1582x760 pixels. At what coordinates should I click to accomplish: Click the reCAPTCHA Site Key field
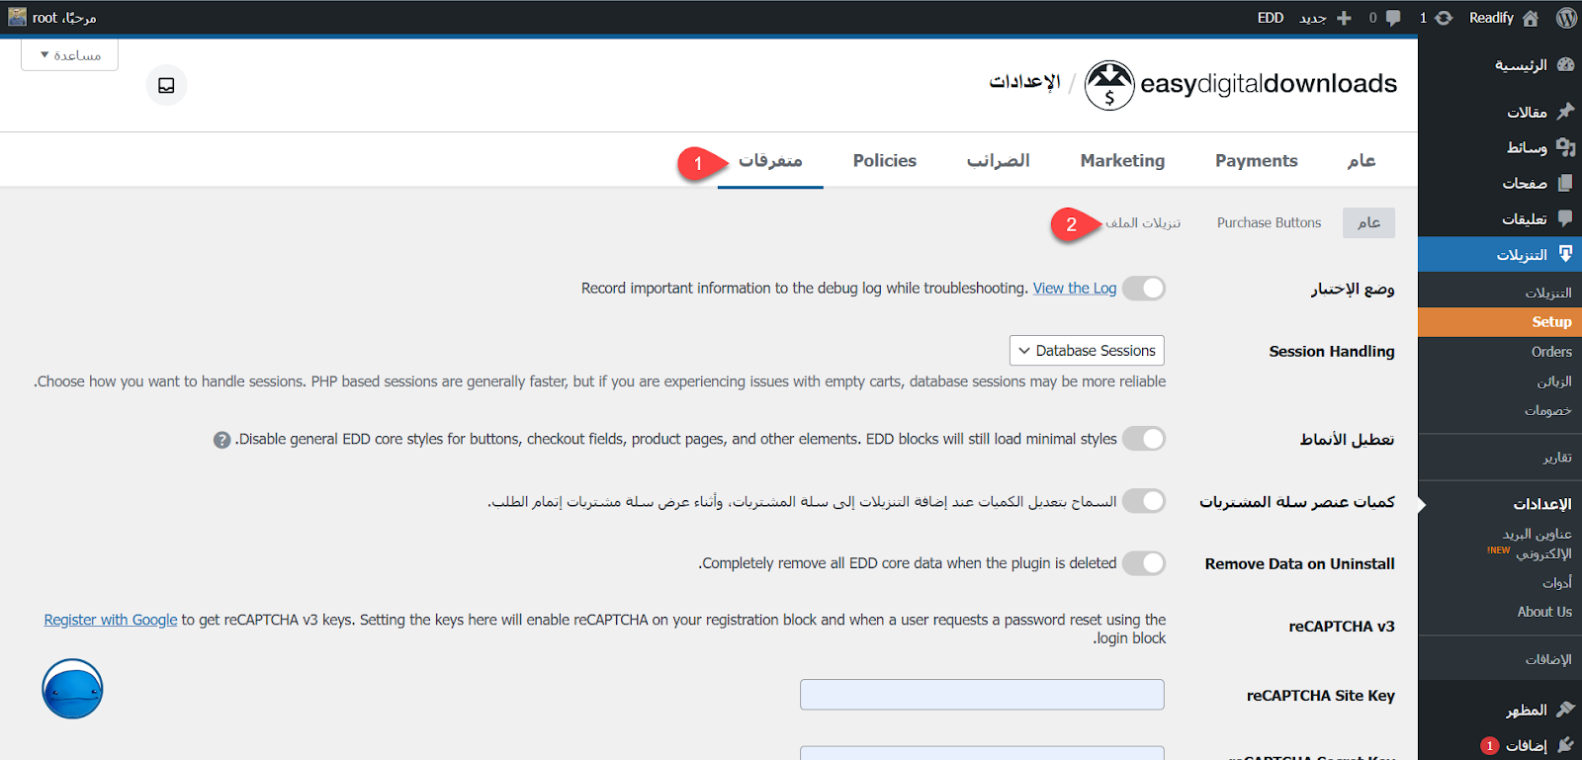tap(982, 695)
